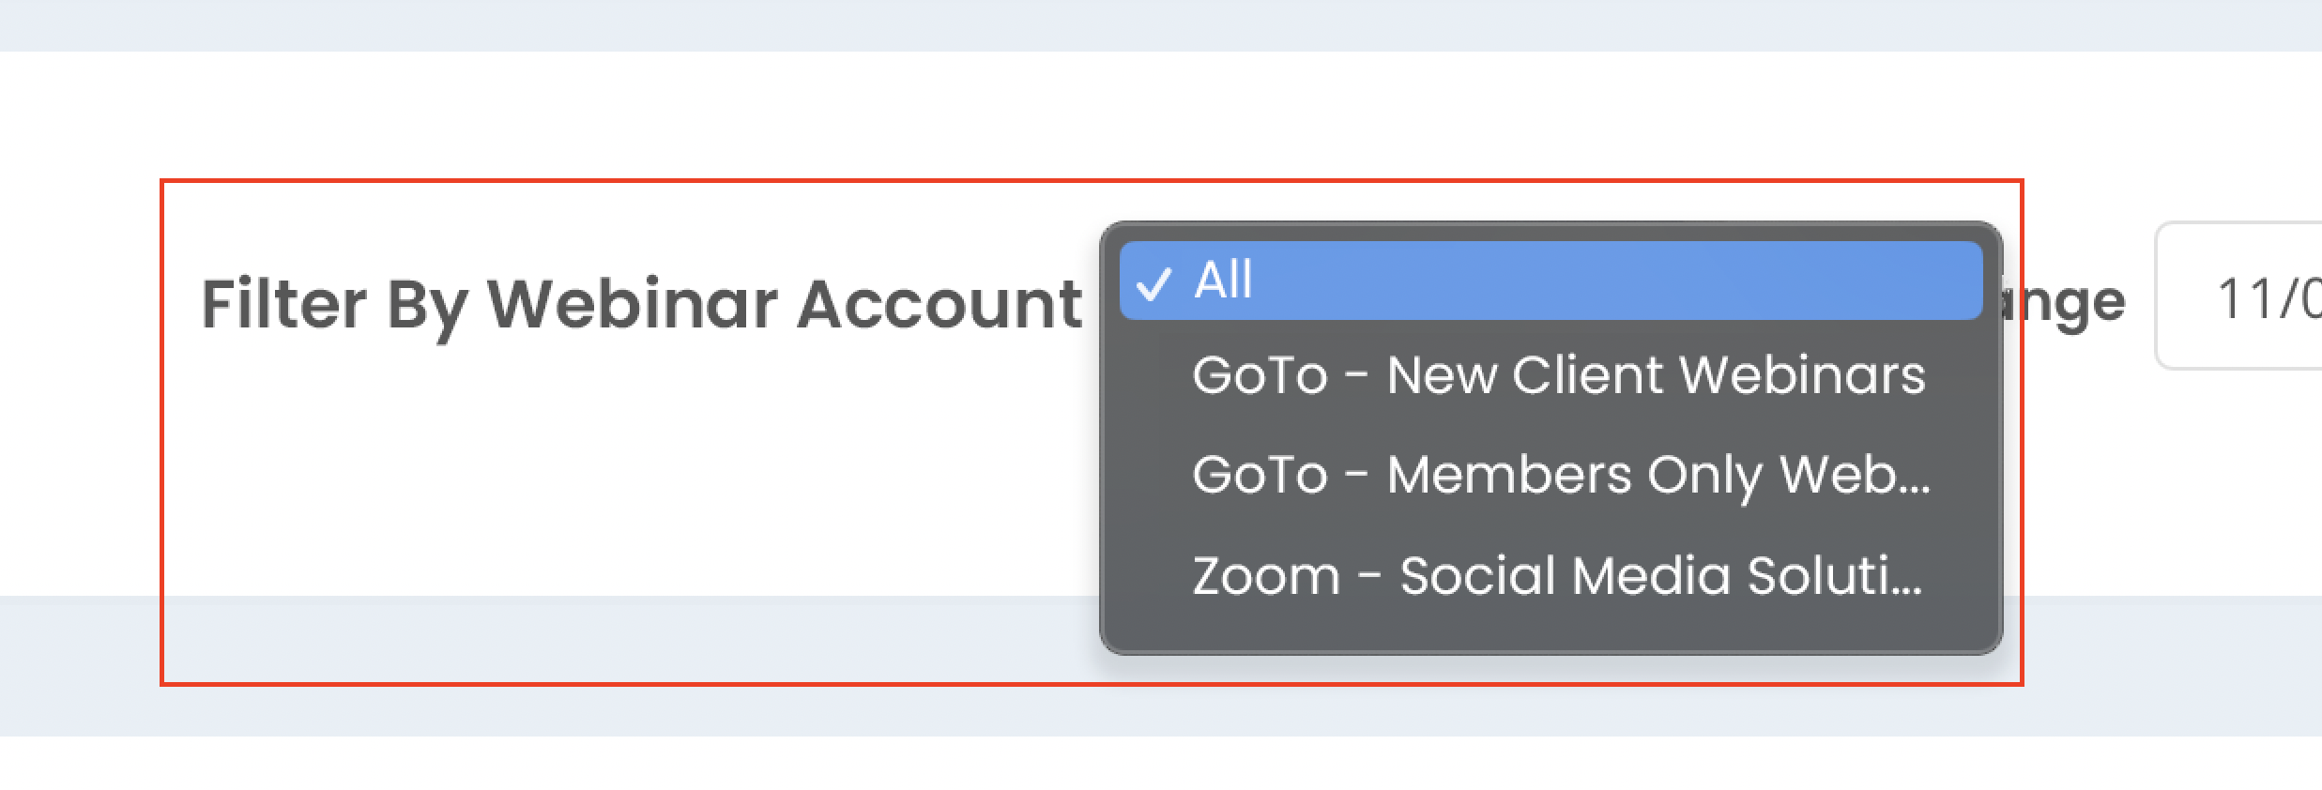Pick "Zoom - Social Media Soluti..." entry
2322x790 pixels.
[1556, 575]
